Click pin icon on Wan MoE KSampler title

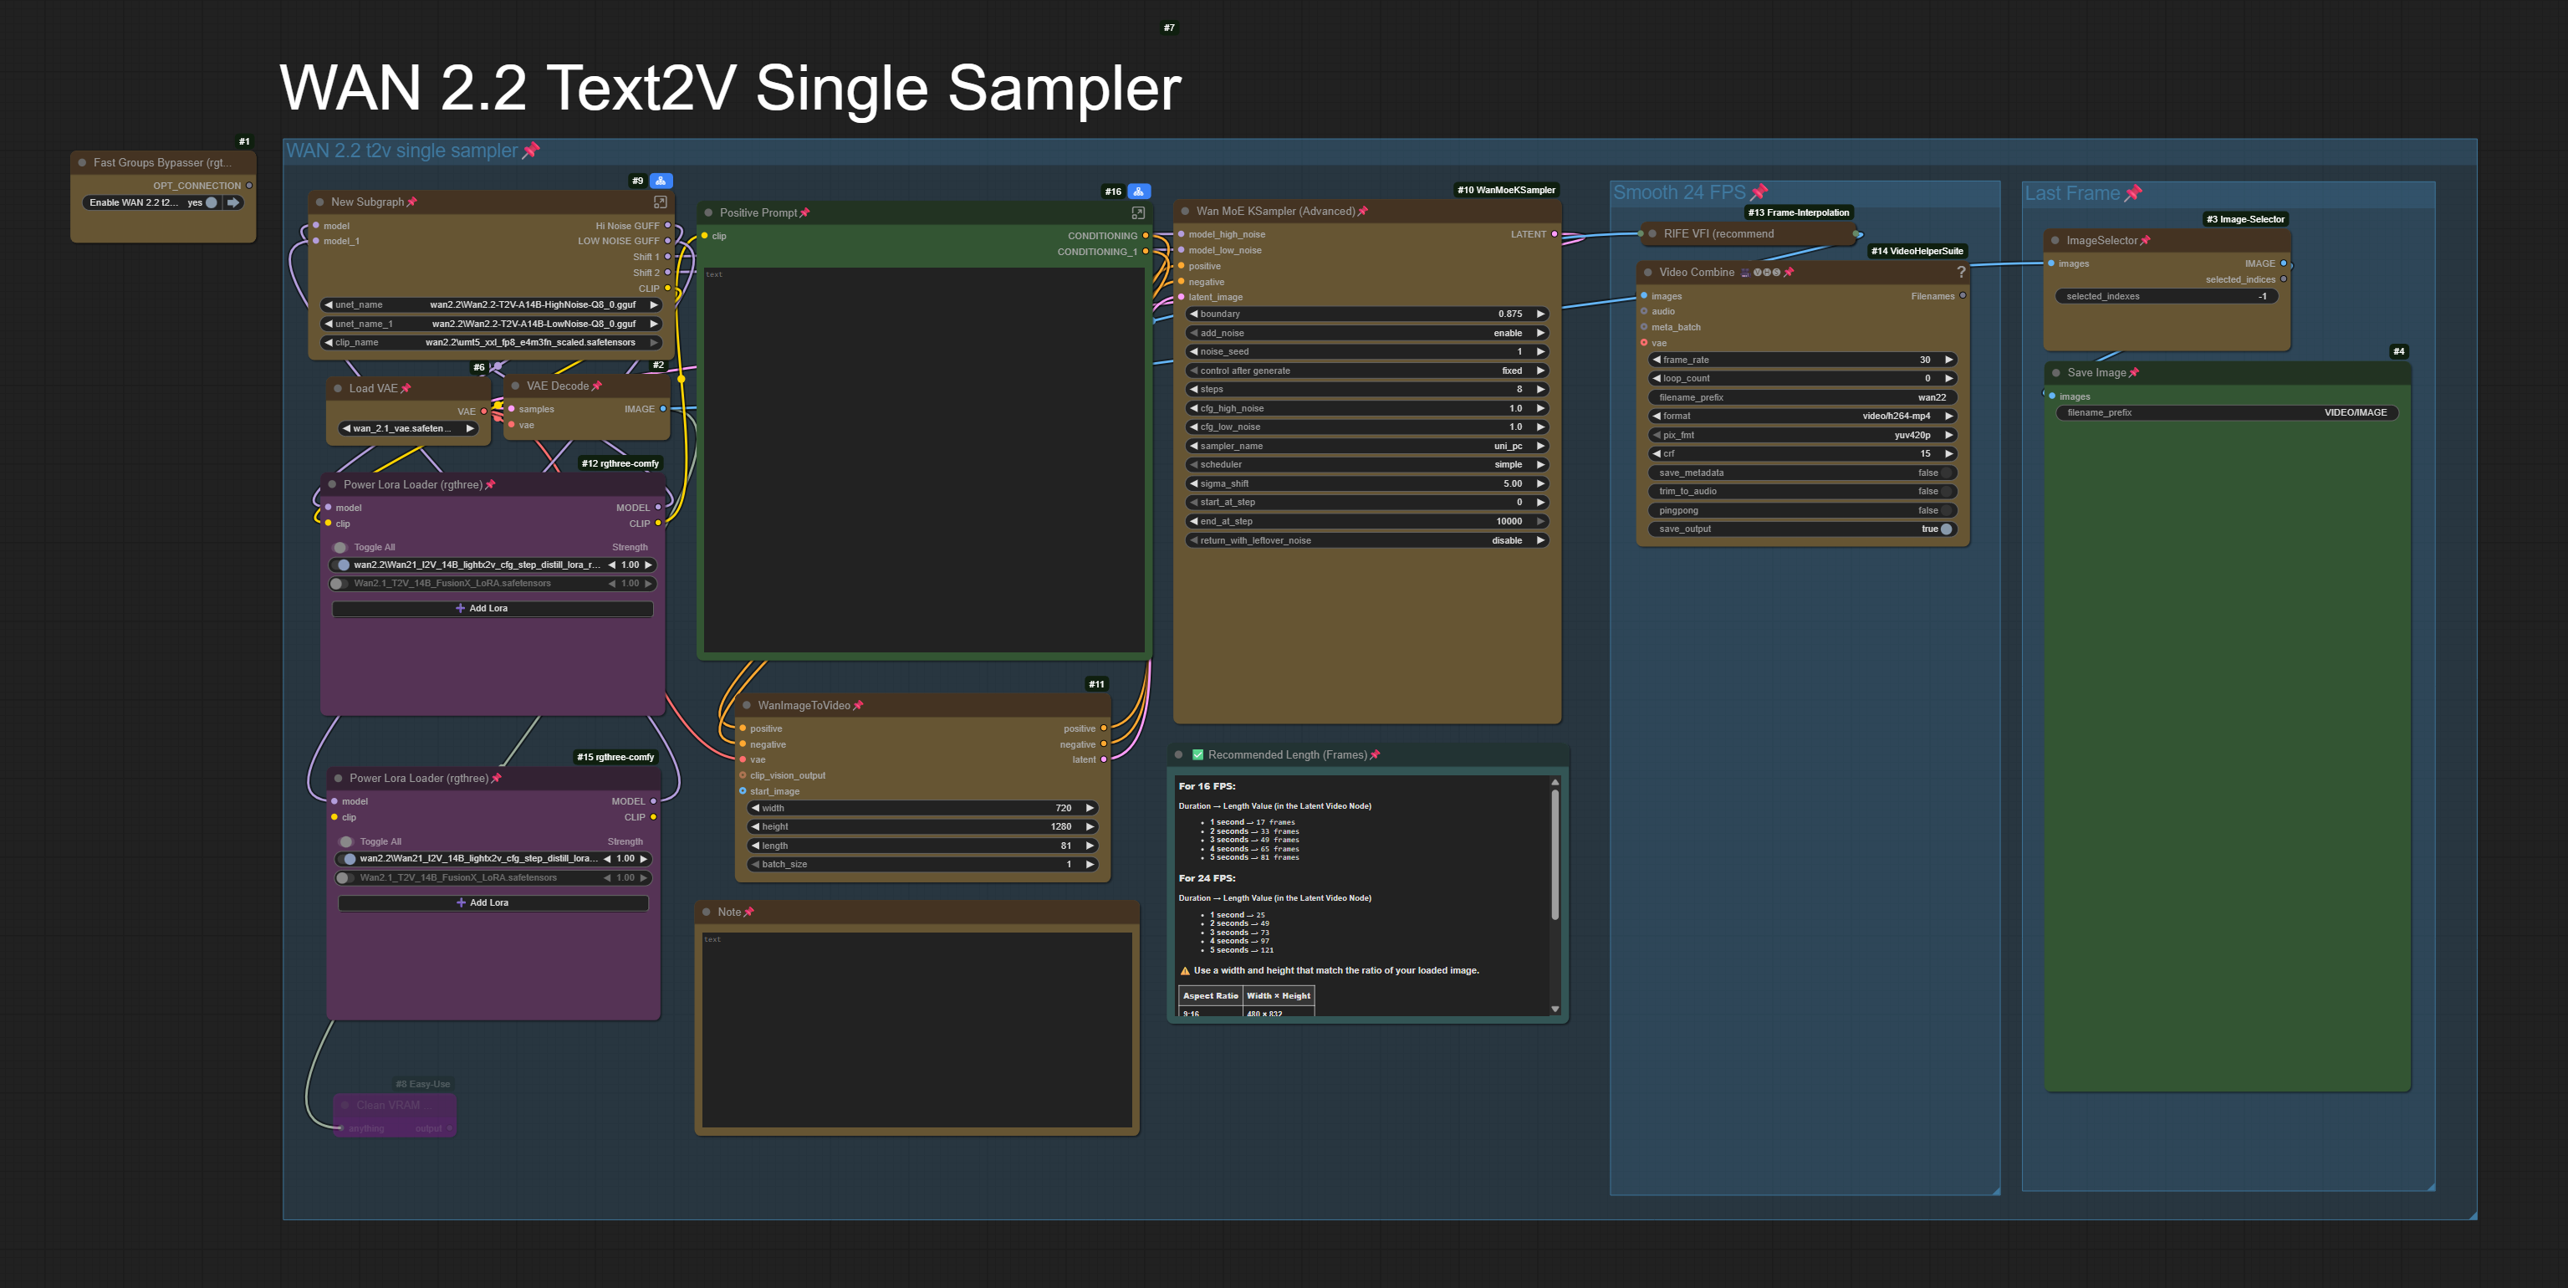pos(1363,212)
